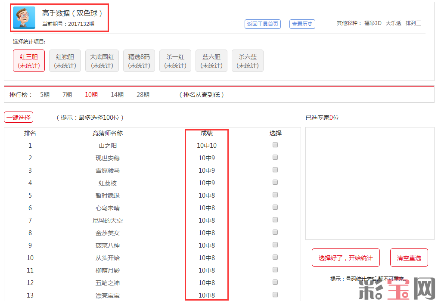Select the 红三胆 statistics item
Screen dimensions: 438x301
click(29, 61)
